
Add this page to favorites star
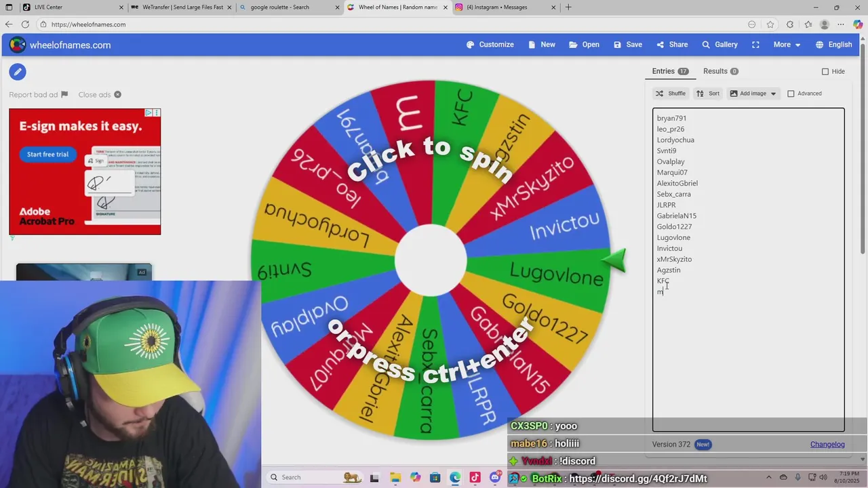(x=770, y=24)
